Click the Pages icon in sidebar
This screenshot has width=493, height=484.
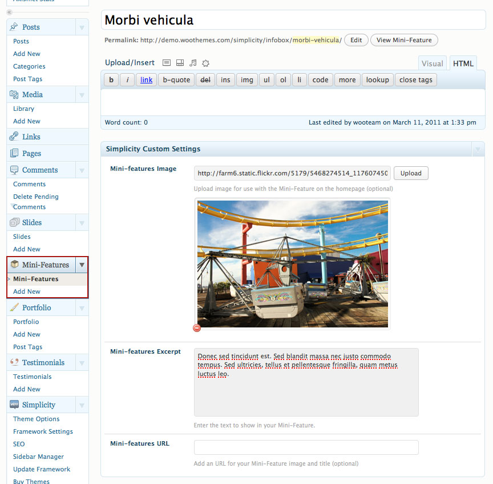coord(14,153)
